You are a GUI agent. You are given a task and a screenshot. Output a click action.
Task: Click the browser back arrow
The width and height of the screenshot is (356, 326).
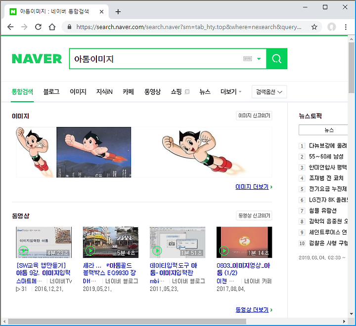tap(10, 27)
